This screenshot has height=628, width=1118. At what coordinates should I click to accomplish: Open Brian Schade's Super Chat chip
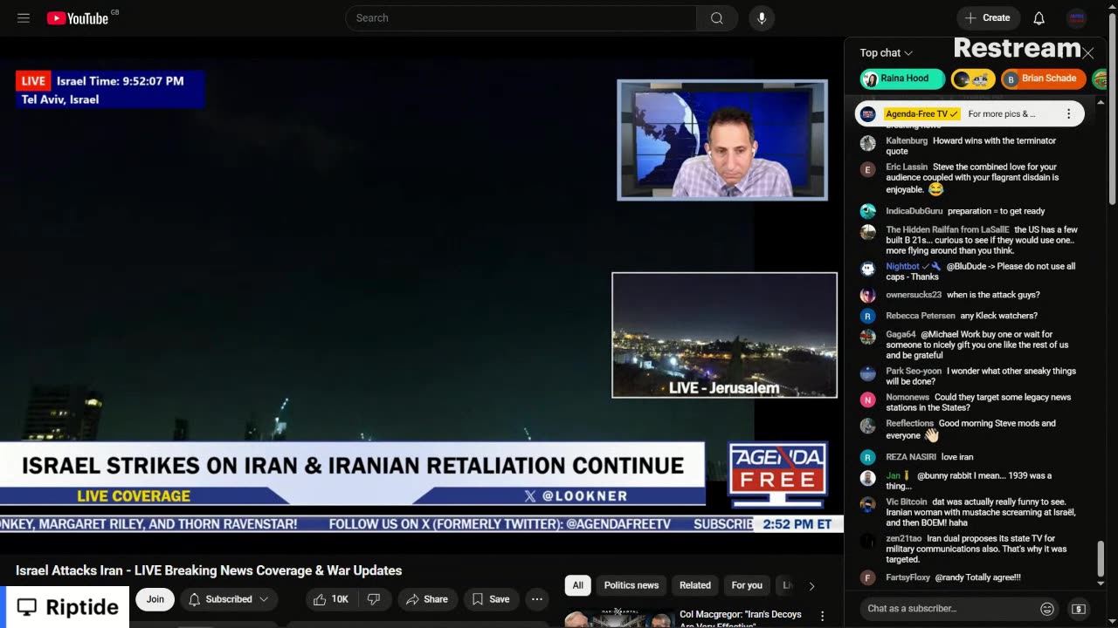point(1043,78)
